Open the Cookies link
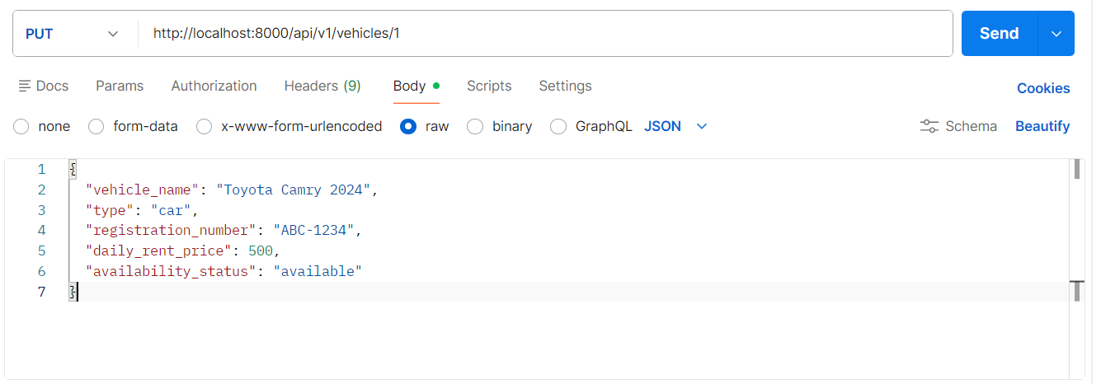The image size is (1101, 384). (1043, 88)
